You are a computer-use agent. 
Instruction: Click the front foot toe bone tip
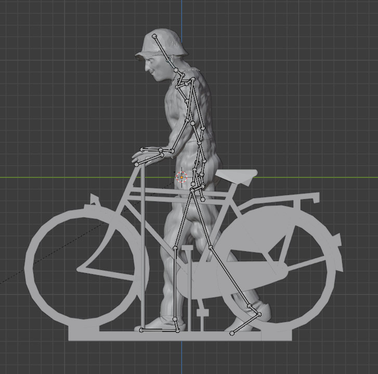pyautogui.click(x=141, y=330)
